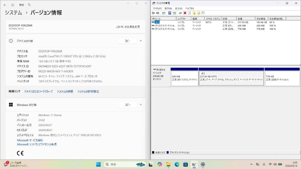Open the properties checkmark icon in toolbar
Screen dimensions: 301x169
190,13
